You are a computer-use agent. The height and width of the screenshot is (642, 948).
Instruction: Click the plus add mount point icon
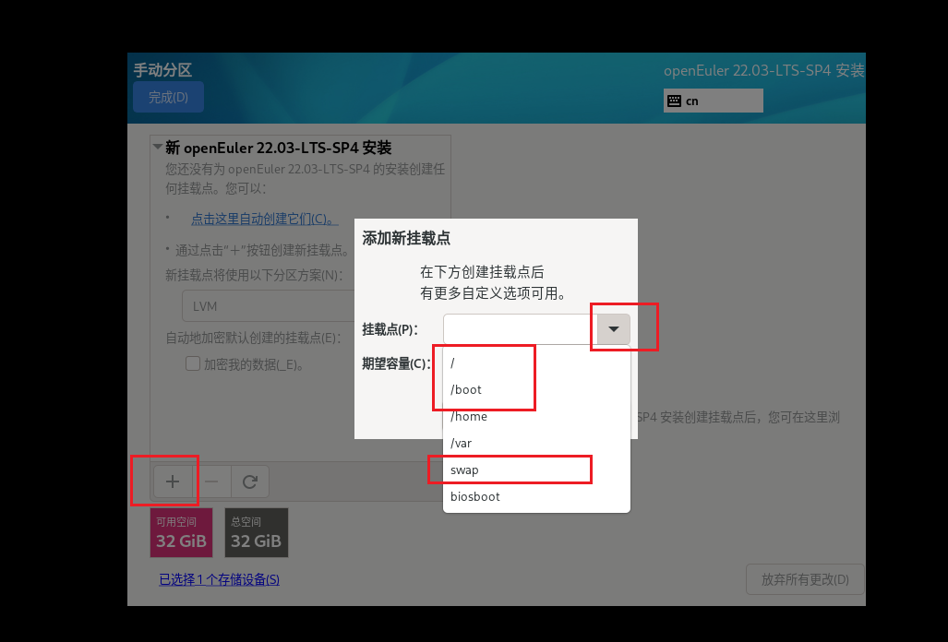[x=173, y=481]
